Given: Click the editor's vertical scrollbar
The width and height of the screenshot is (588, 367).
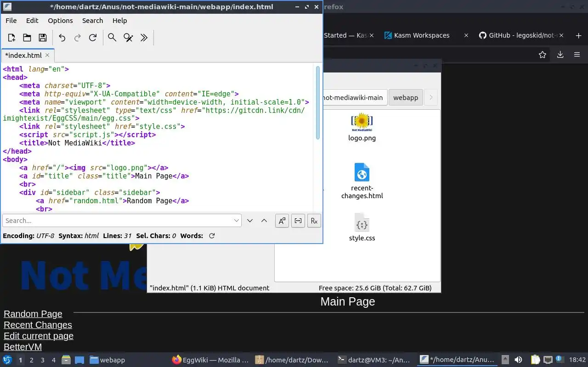Looking at the screenshot, I should pyautogui.click(x=317, y=103).
